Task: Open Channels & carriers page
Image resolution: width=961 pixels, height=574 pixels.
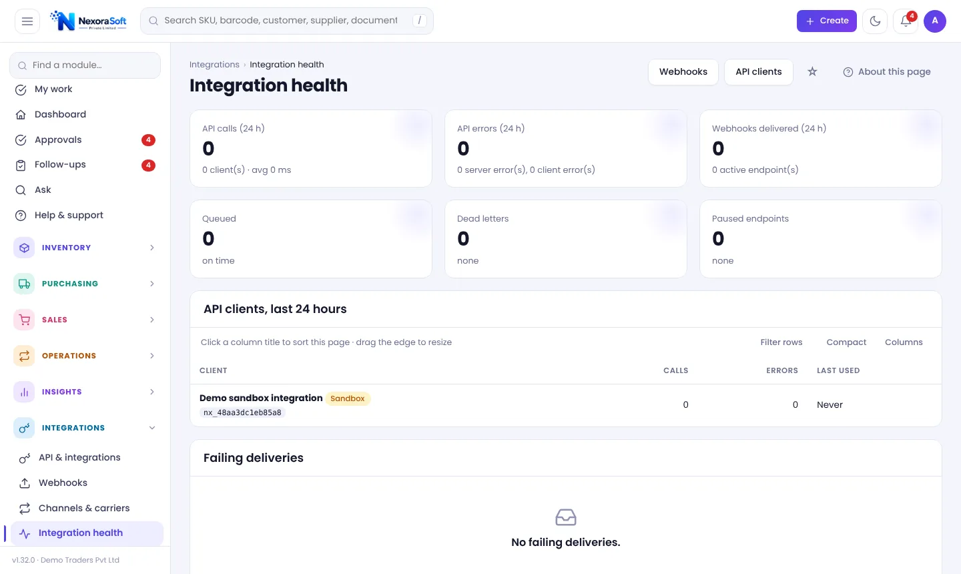Action: point(87,509)
